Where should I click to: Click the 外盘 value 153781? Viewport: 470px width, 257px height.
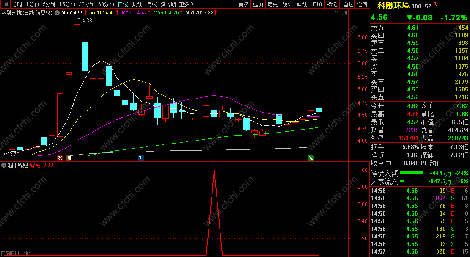(x=408, y=138)
